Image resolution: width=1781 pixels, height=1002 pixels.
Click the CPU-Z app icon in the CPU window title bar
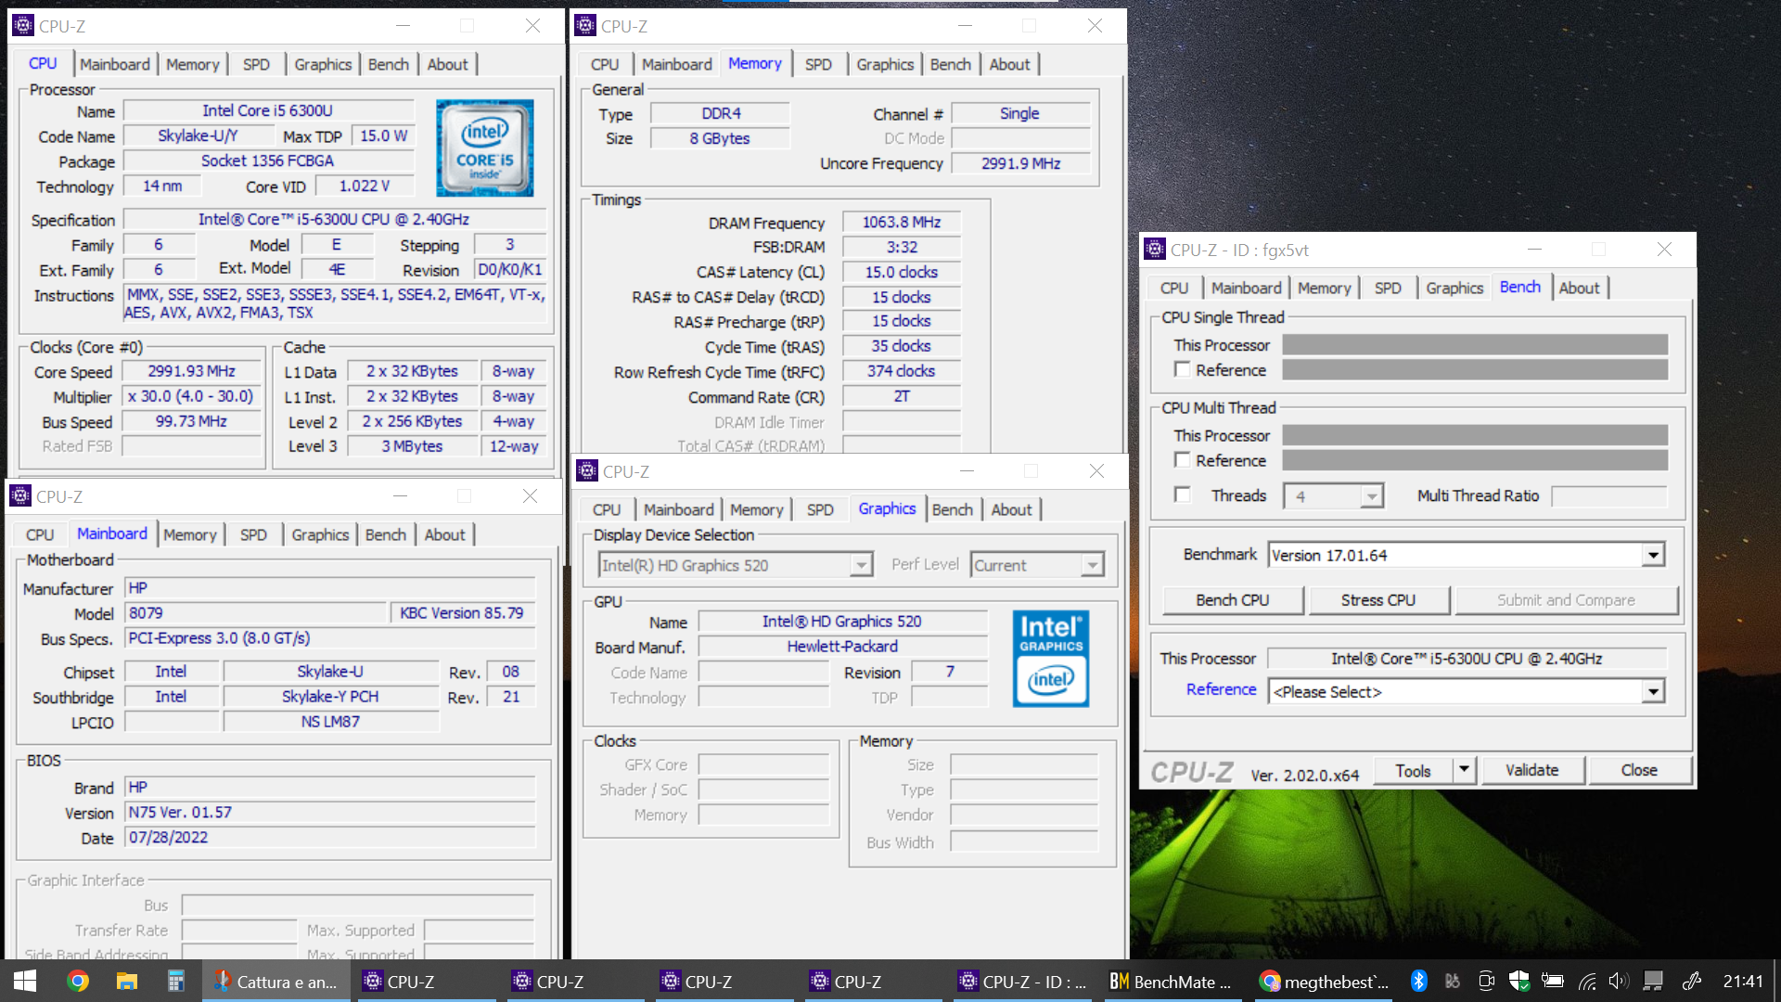(23, 26)
